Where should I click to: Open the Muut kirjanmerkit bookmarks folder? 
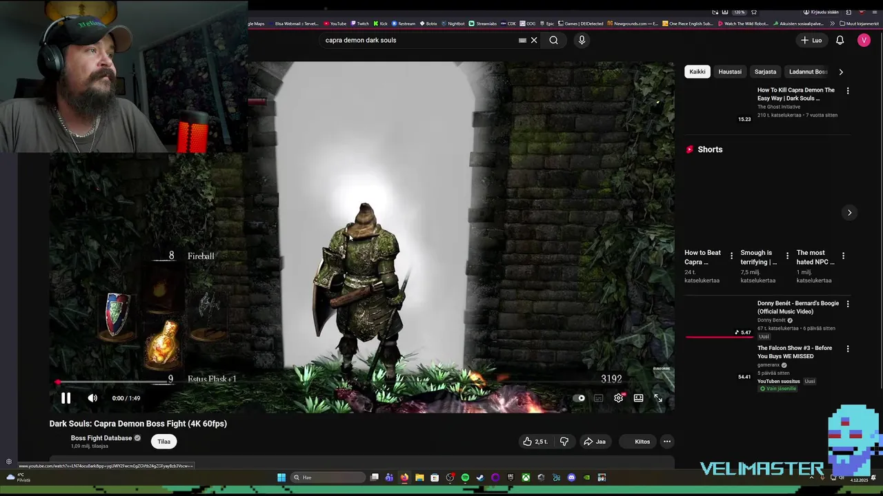point(859,23)
